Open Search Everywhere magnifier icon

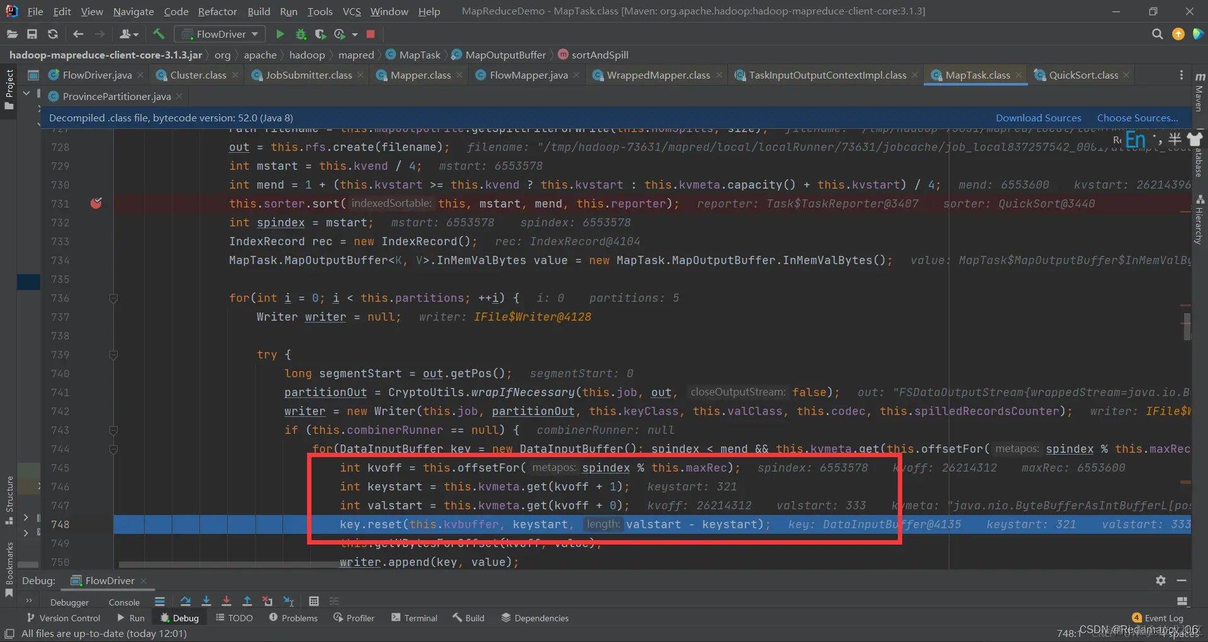[x=1157, y=34]
